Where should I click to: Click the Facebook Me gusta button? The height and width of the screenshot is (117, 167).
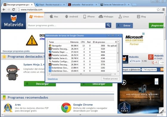coord(135,61)
